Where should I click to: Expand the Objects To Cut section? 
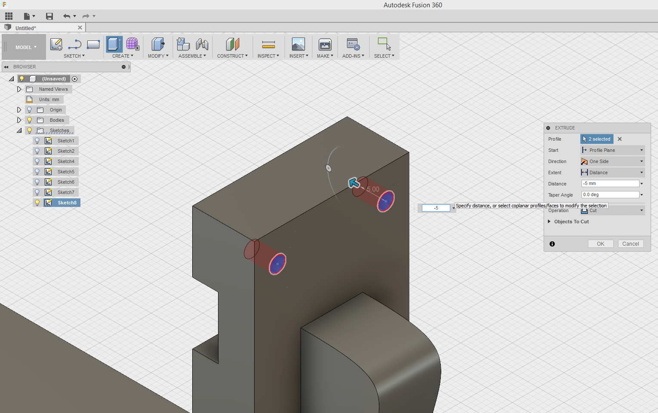[549, 222]
